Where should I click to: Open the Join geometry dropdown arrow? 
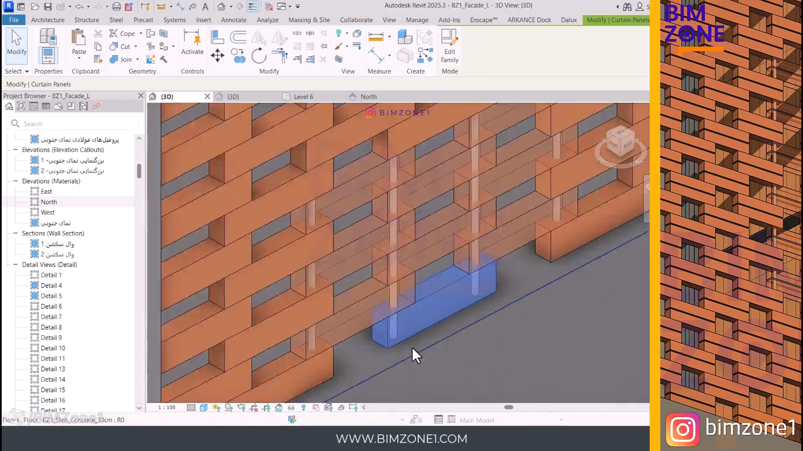point(137,59)
